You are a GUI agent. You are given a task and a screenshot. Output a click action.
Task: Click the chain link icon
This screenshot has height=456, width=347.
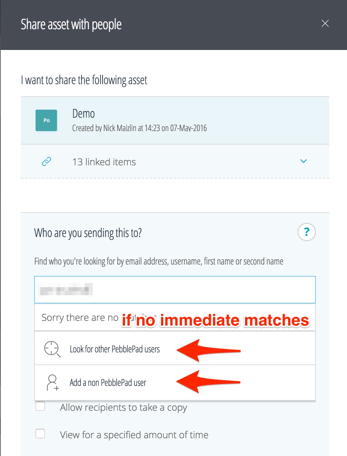point(46,162)
